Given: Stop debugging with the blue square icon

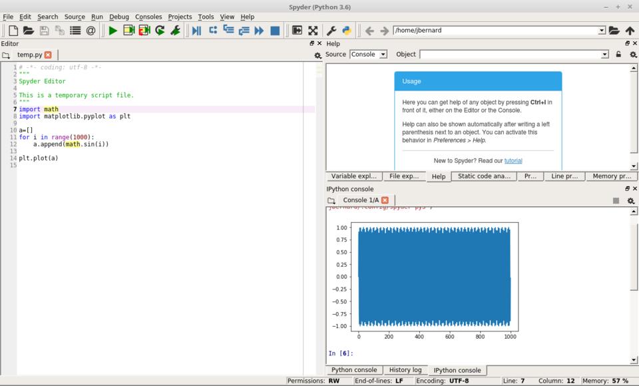Looking at the screenshot, I should [275, 31].
